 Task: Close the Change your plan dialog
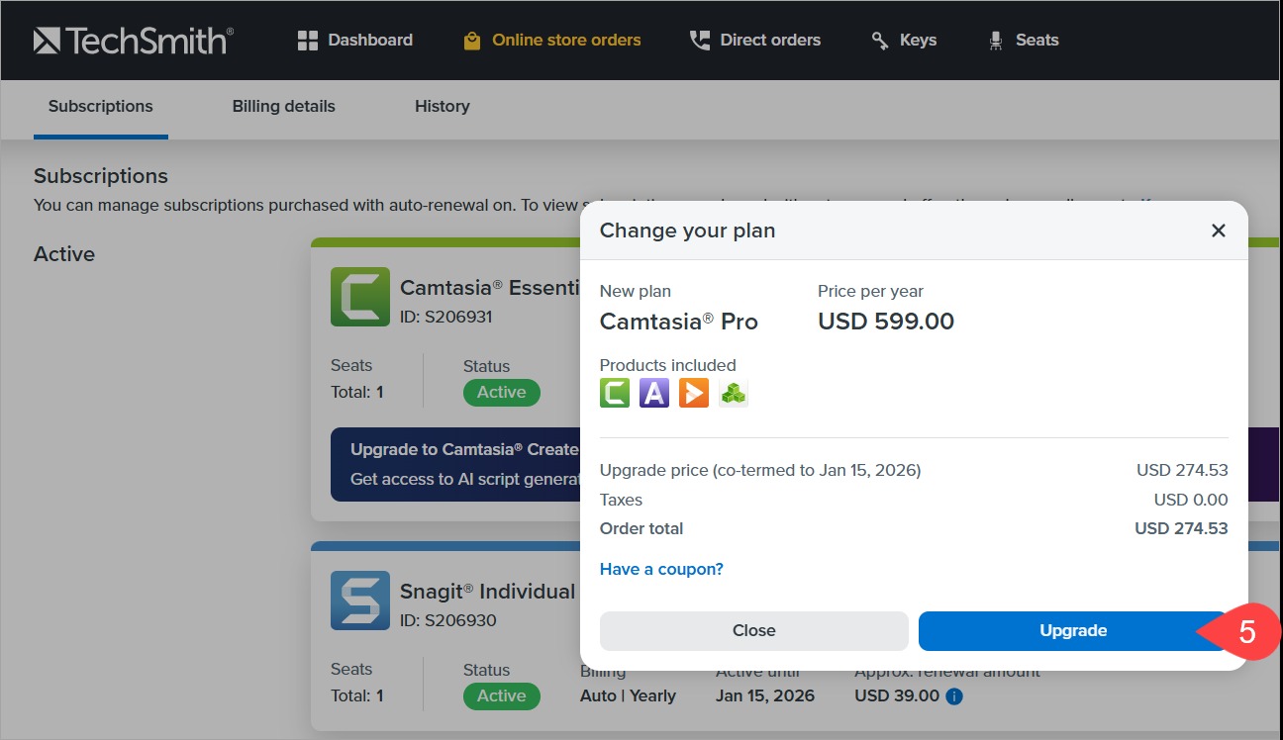(1218, 231)
